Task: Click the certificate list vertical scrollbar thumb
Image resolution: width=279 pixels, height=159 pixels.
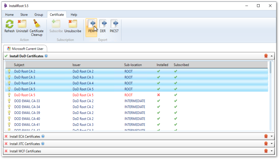Action: (271, 67)
